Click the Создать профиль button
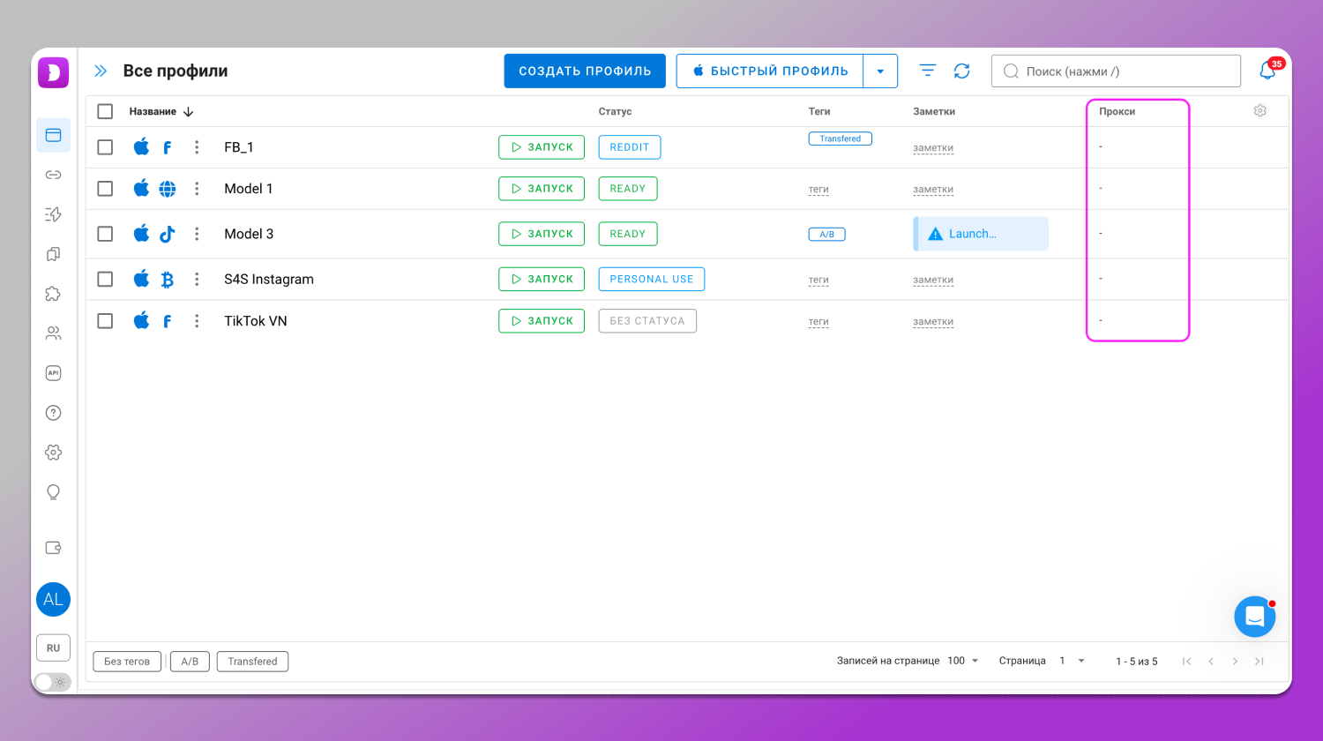This screenshot has height=741, width=1323. tap(585, 71)
